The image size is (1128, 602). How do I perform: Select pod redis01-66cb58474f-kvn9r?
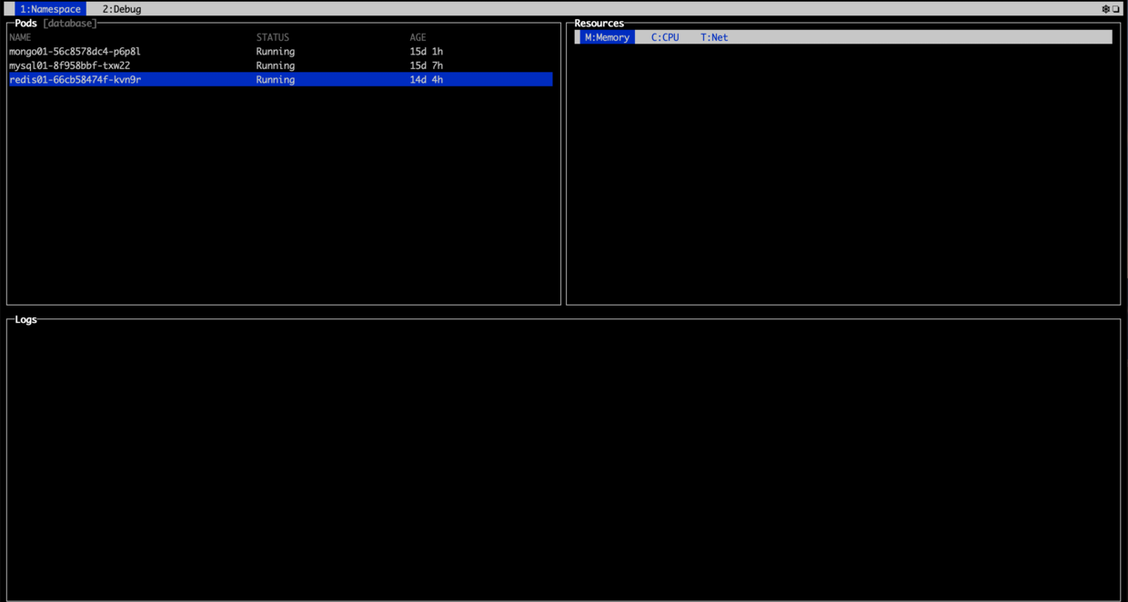280,80
